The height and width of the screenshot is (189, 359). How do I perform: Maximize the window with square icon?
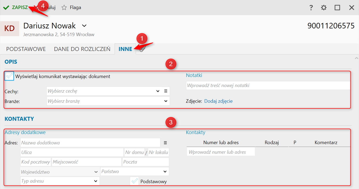coord(337,7)
